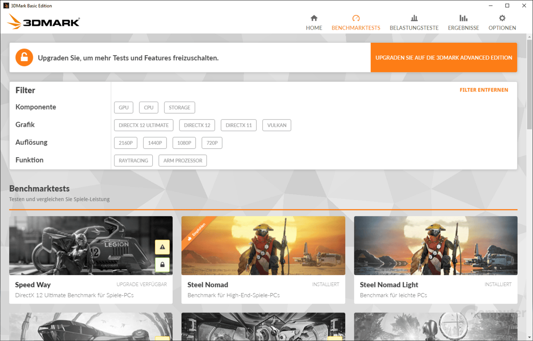Image resolution: width=533 pixels, height=341 pixels.
Task: Click the Belastungstests bar chart icon
Action: pyautogui.click(x=414, y=18)
